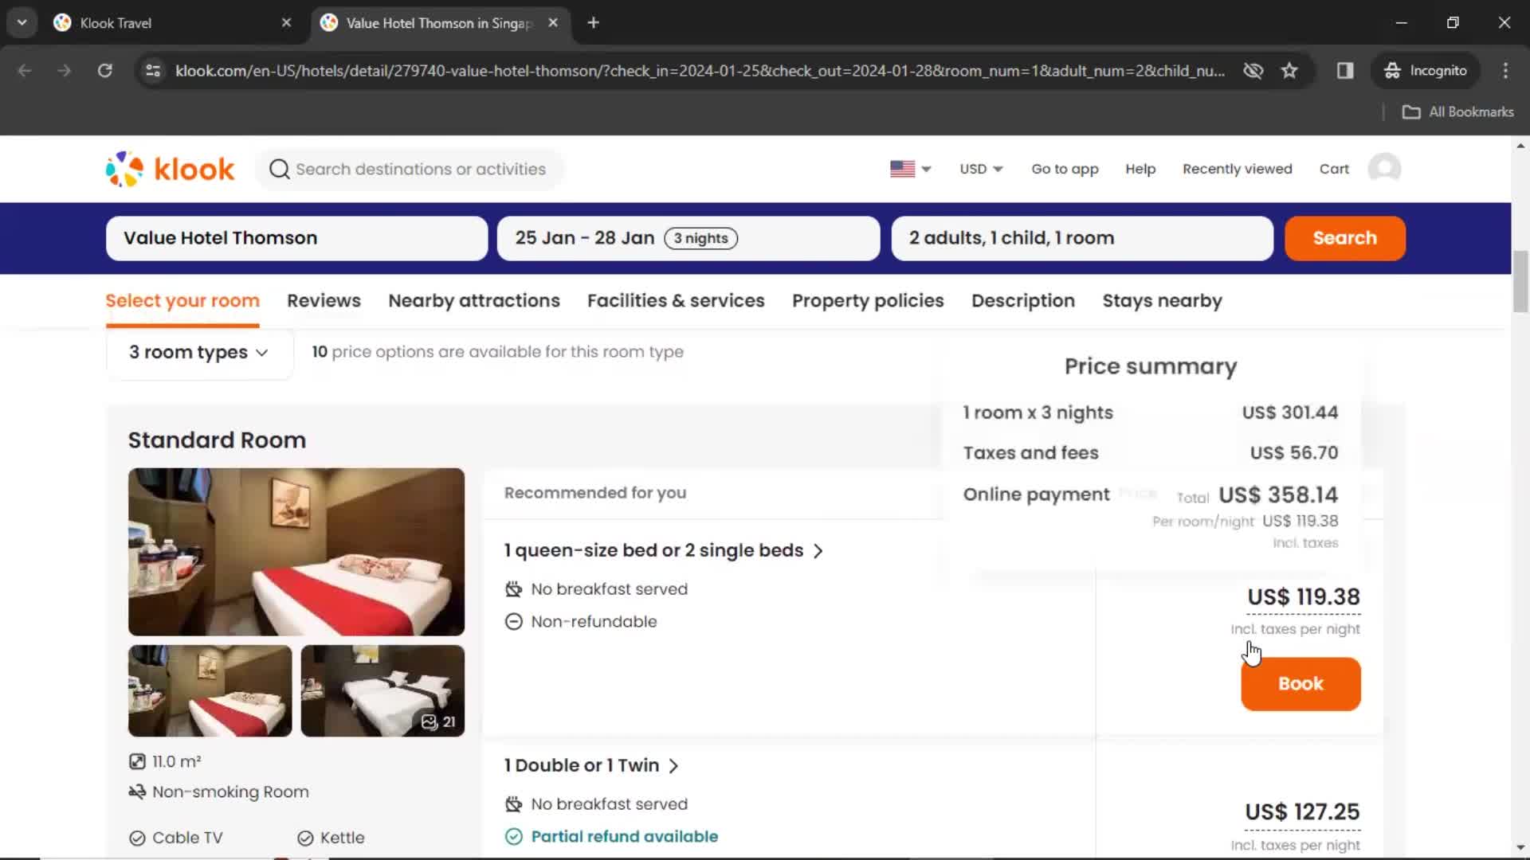Viewport: 1530px width, 860px height.
Task: Reload the page
Action: click(104, 71)
